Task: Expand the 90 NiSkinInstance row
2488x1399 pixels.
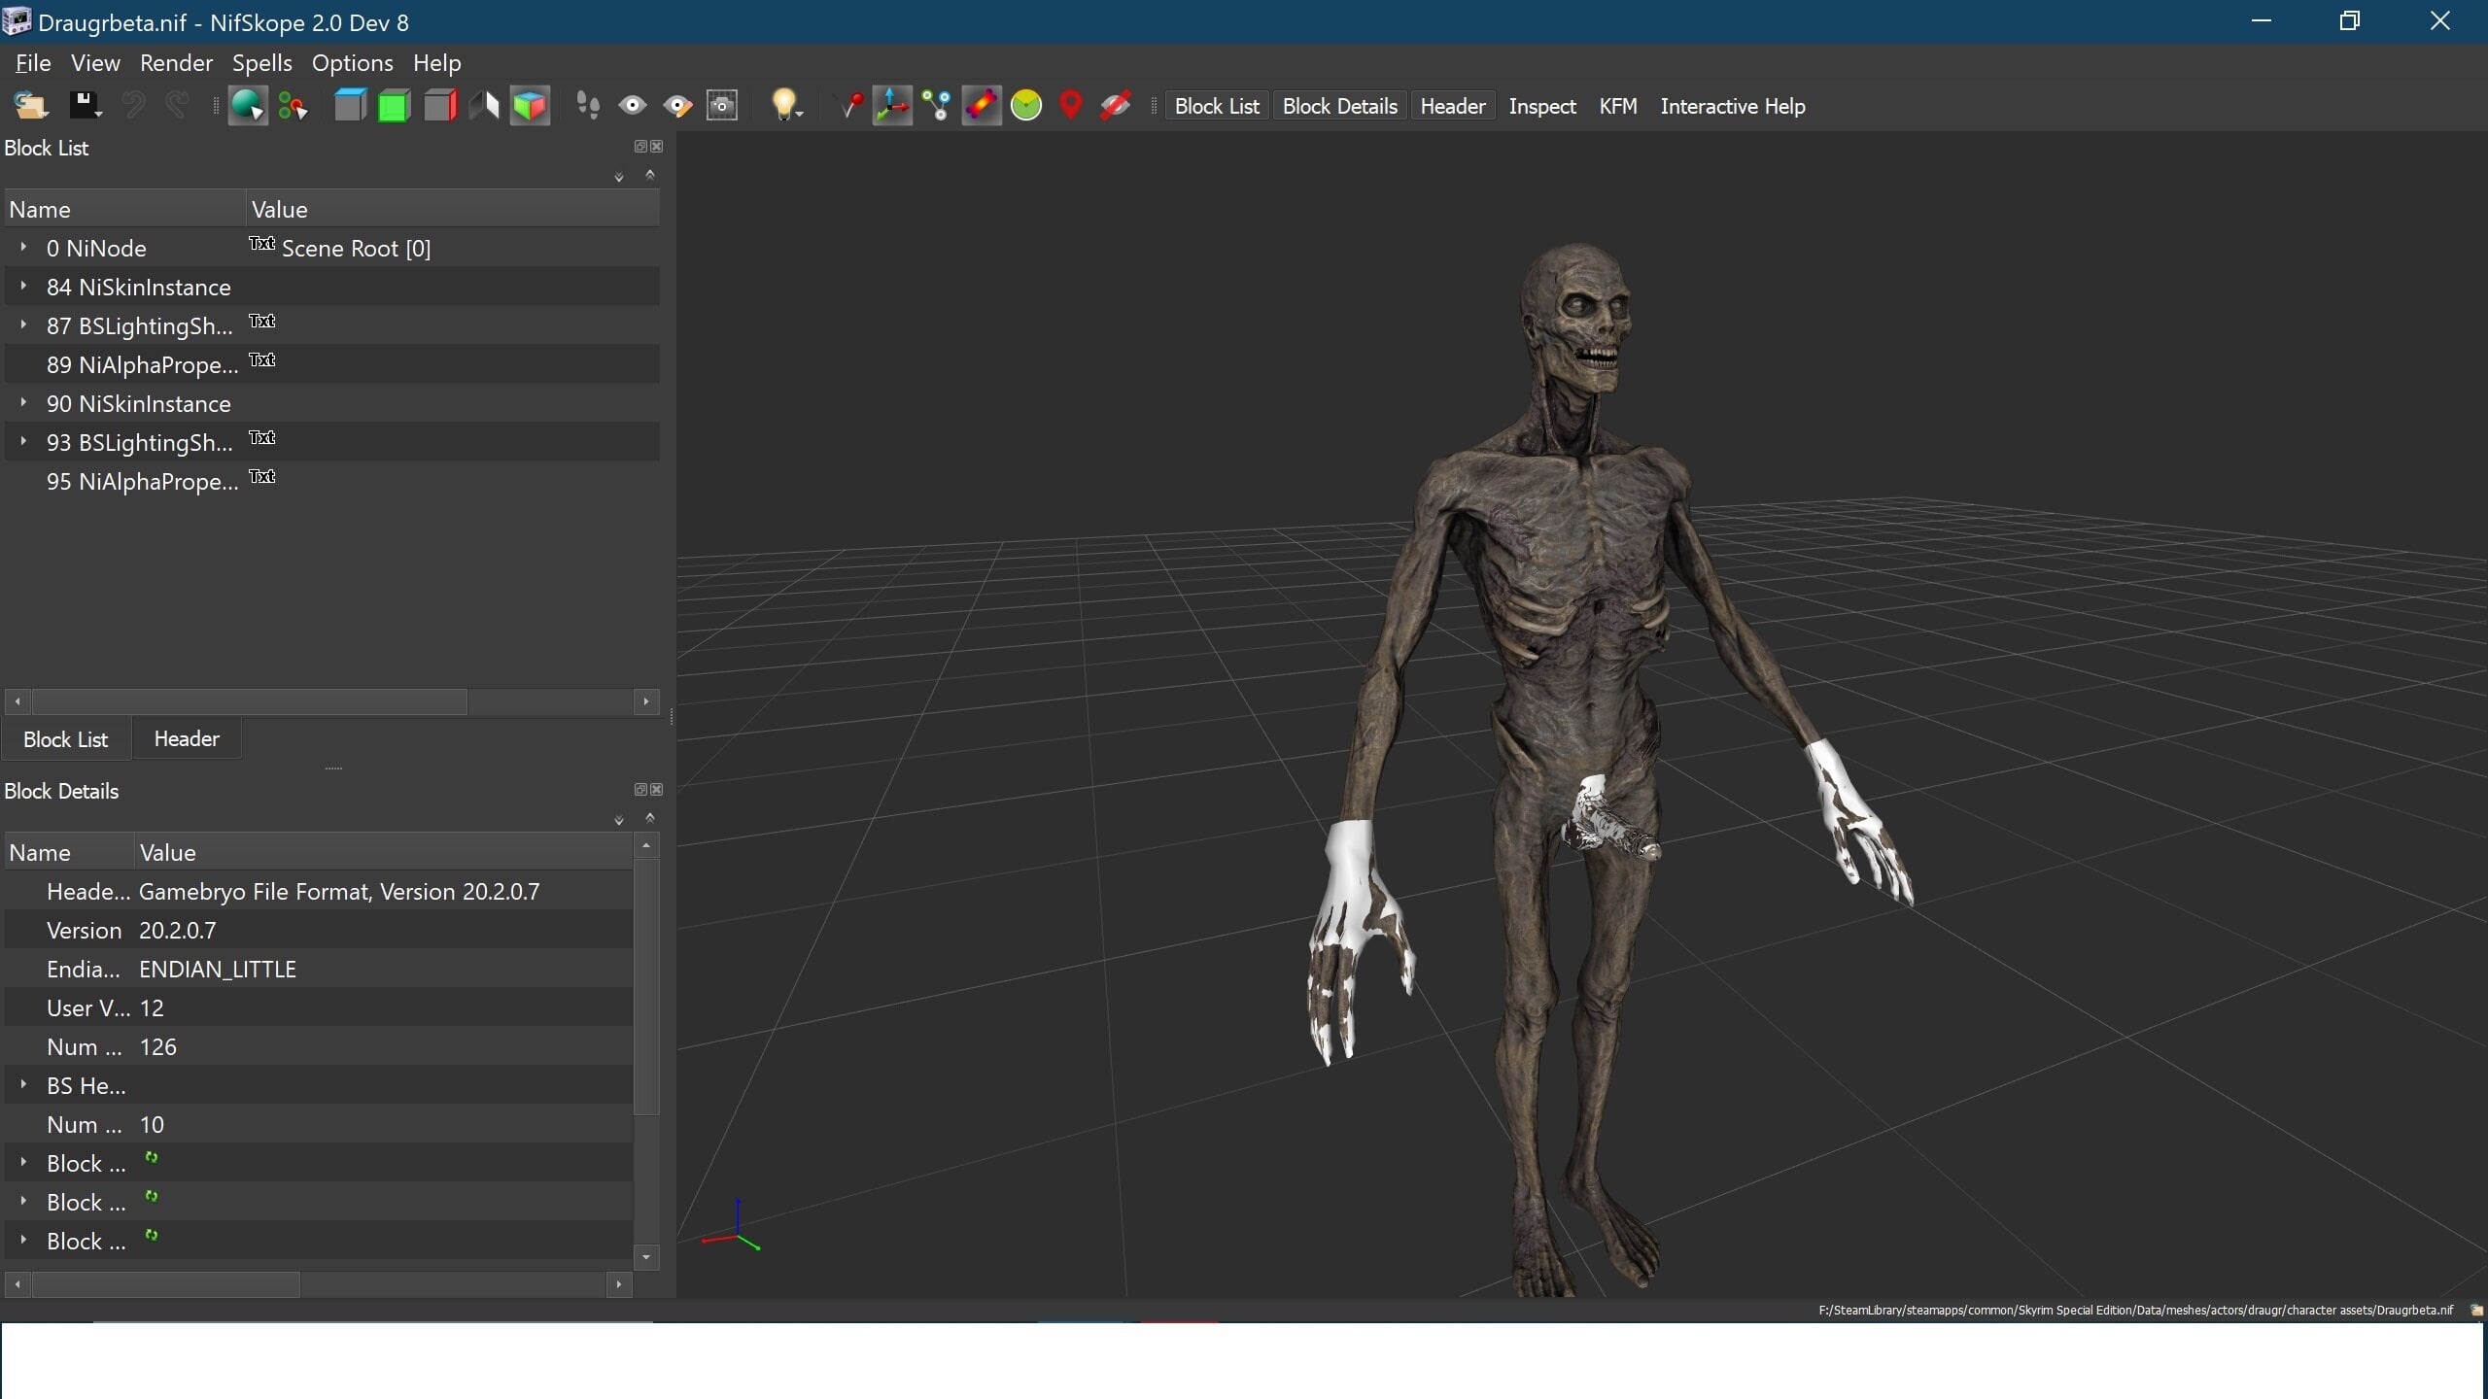Action: (23, 403)
